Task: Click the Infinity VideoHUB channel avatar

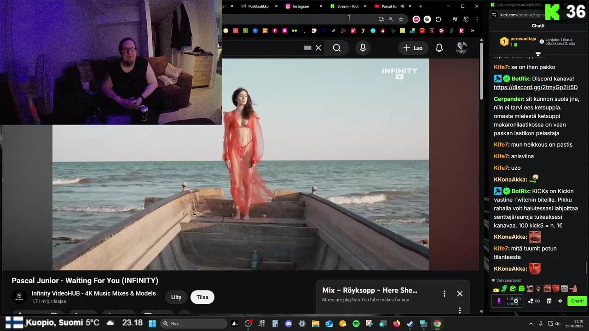Action: 19,297
